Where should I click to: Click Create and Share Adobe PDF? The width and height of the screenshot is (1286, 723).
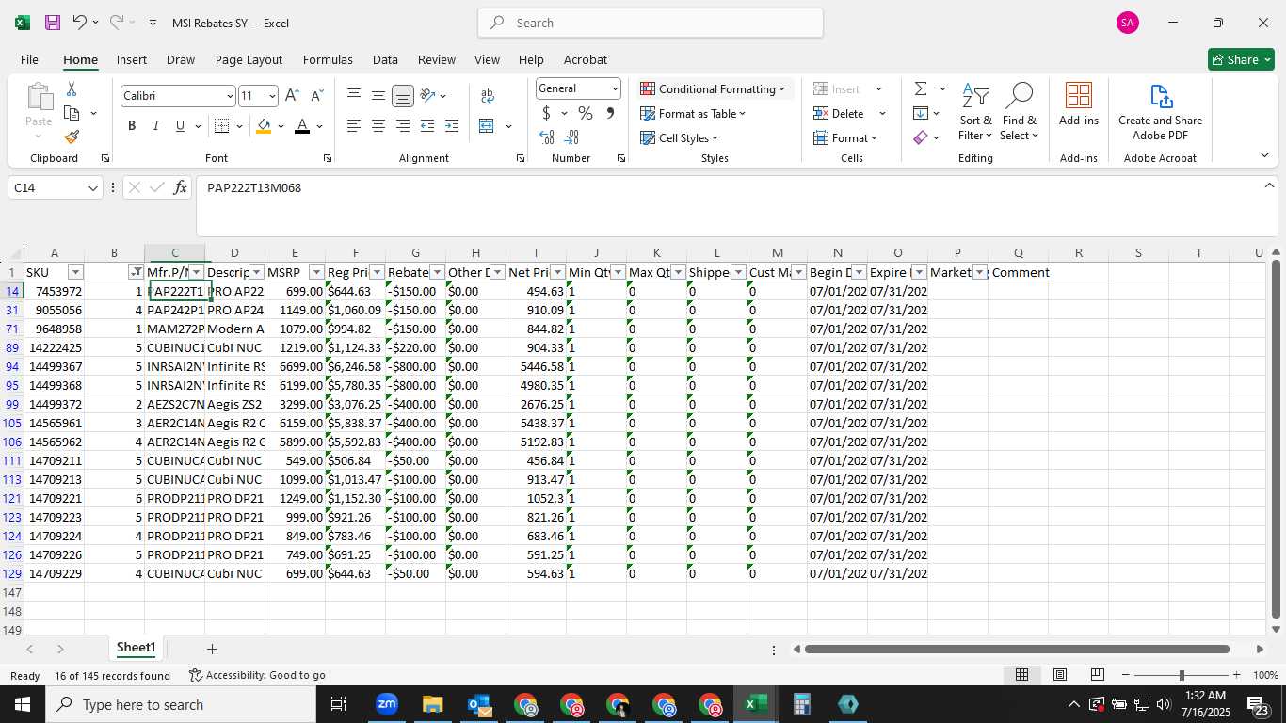pyautogui.click(x=1160, y=112)
